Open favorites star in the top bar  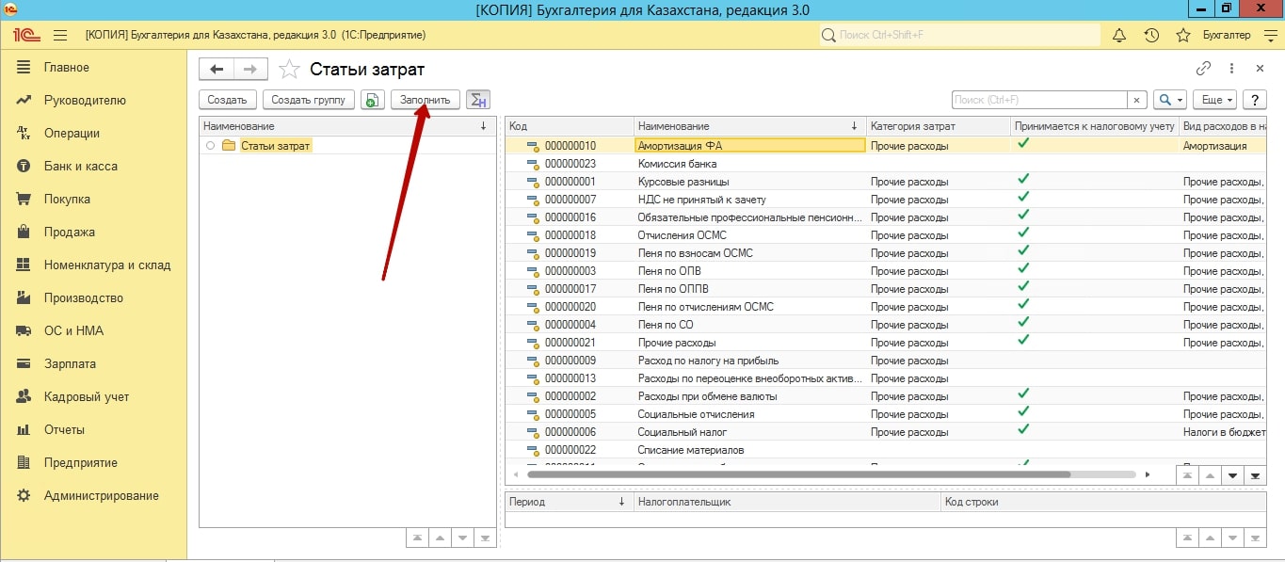pyautogui.click(x=1183, y=35)
